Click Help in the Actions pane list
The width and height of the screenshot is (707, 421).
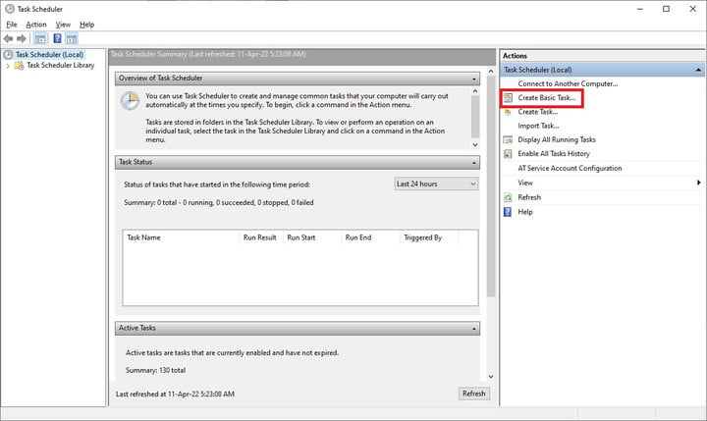point(524,212)
